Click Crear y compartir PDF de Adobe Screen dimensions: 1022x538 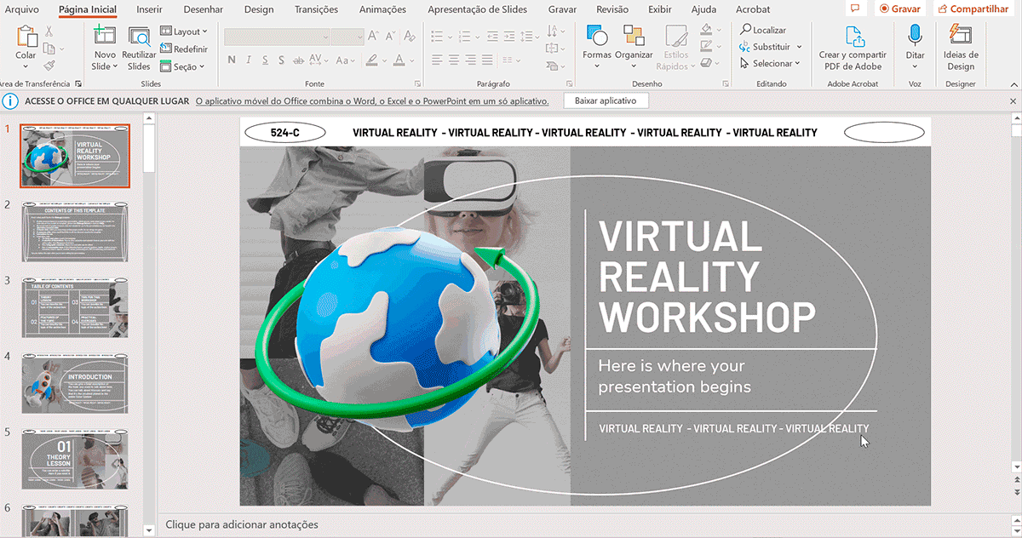(854, 49)
